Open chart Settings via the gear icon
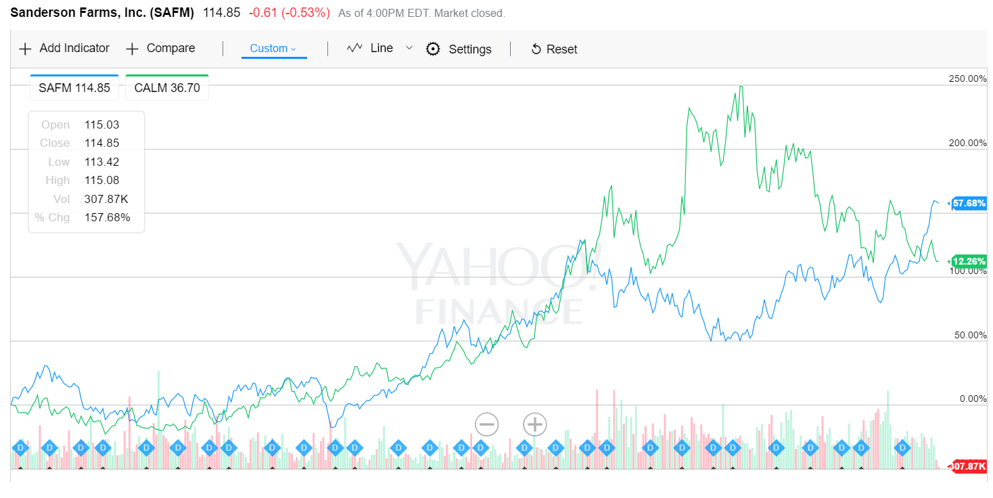 (x=432, y=49)
